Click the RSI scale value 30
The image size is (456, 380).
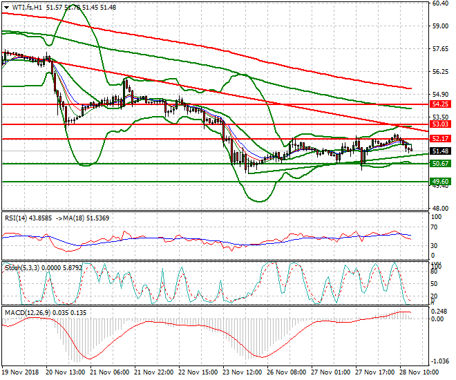(x=434, y=246)
